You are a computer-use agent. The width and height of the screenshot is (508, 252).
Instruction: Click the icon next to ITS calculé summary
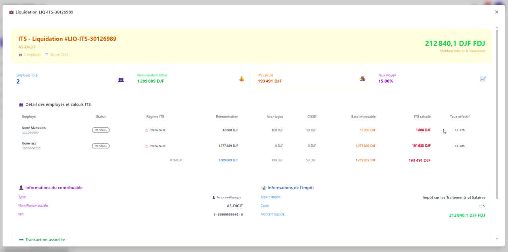[362, 79]
